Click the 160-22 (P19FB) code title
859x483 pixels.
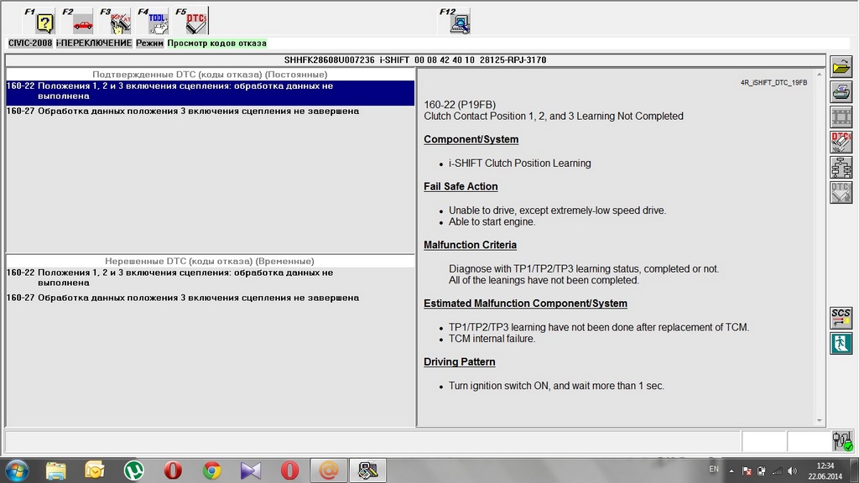tap(460, 105)
